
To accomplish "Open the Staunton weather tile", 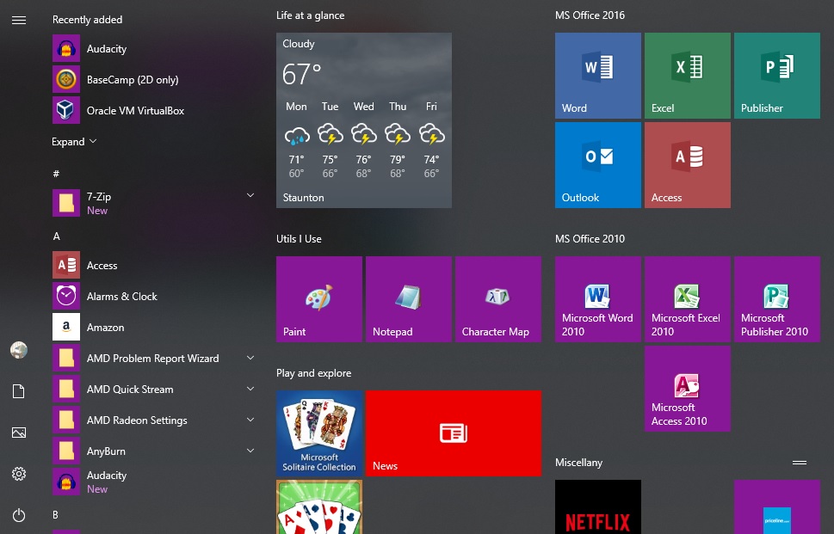I will click(x=363, y=120).
